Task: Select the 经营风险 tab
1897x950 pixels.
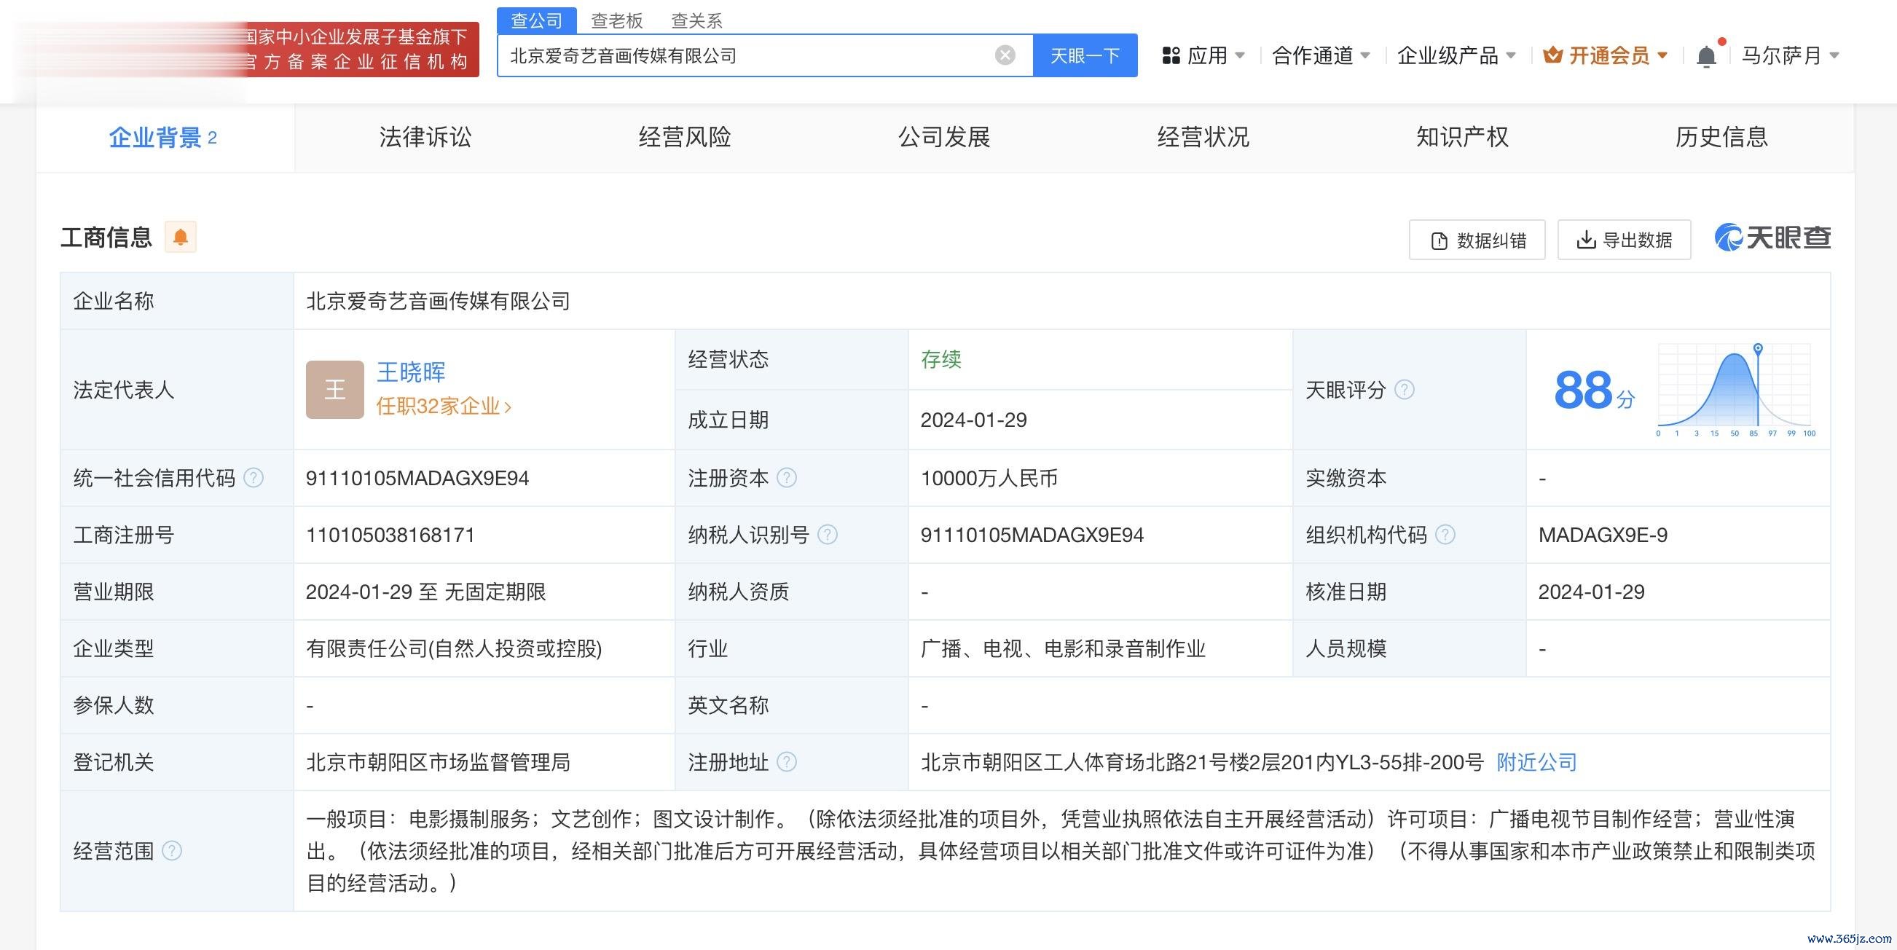Action: tap(684, 137)
